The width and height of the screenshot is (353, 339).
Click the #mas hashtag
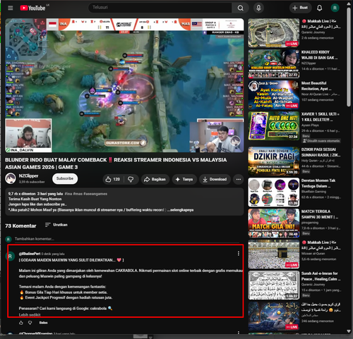coord(78,194)
